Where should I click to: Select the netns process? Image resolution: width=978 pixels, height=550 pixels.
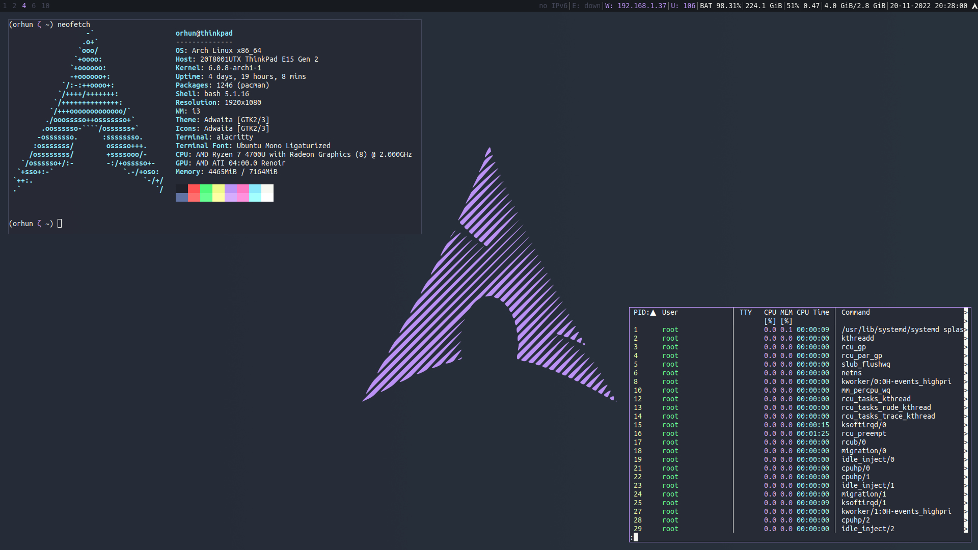point(798,373)
